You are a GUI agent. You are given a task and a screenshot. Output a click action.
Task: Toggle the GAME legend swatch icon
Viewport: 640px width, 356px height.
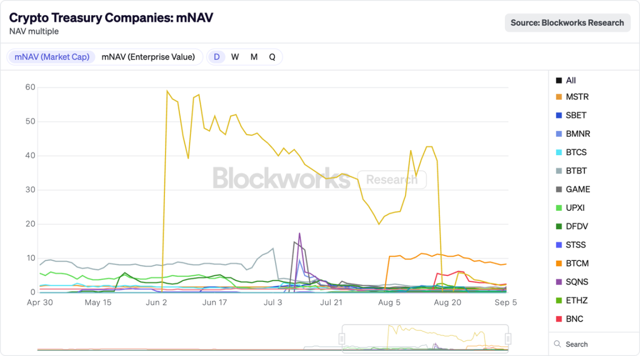pyautogui.click(x=559, y=190)
